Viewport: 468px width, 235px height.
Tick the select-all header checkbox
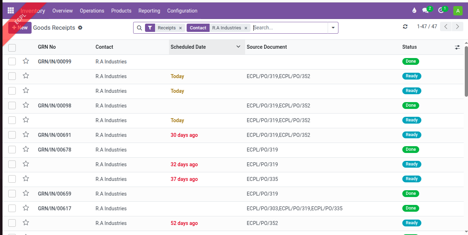12,47
